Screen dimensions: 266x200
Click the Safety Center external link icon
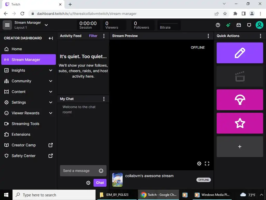[x=51, y=156]
